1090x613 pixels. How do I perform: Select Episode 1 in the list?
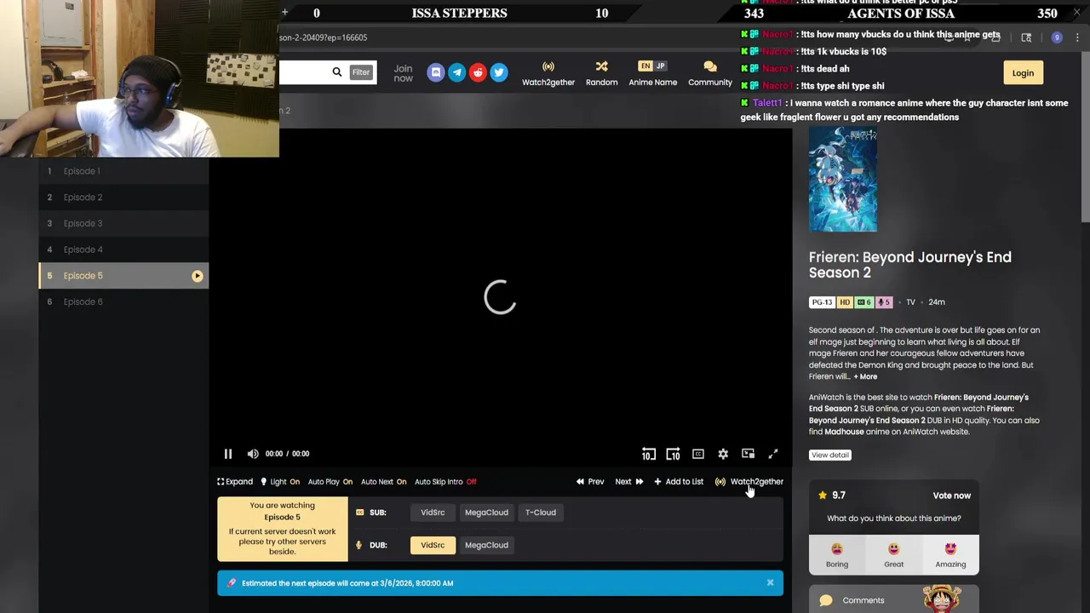(123, 171)
